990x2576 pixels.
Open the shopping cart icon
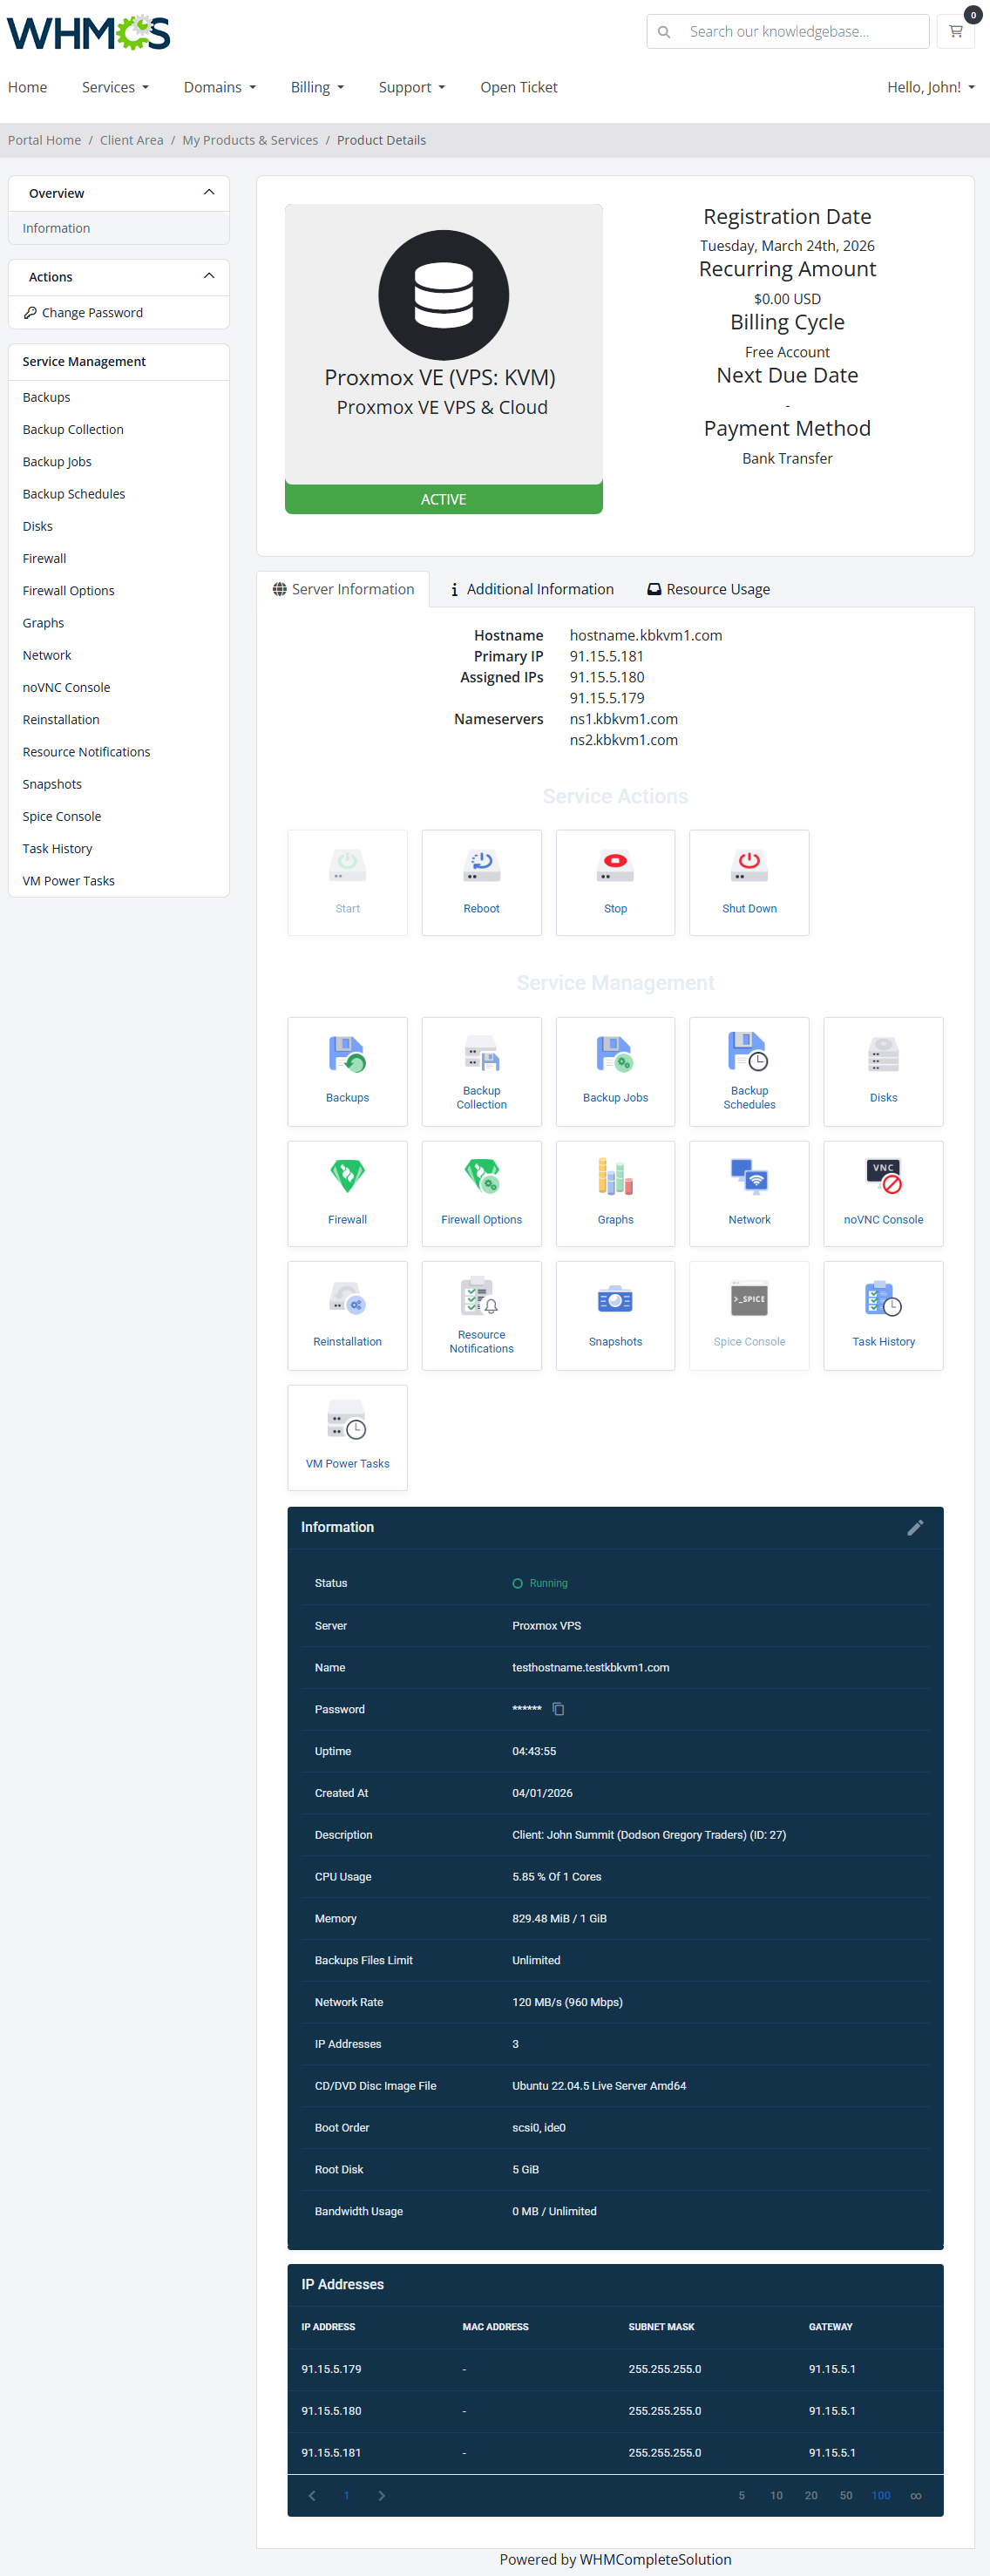(x=956, y=32)
